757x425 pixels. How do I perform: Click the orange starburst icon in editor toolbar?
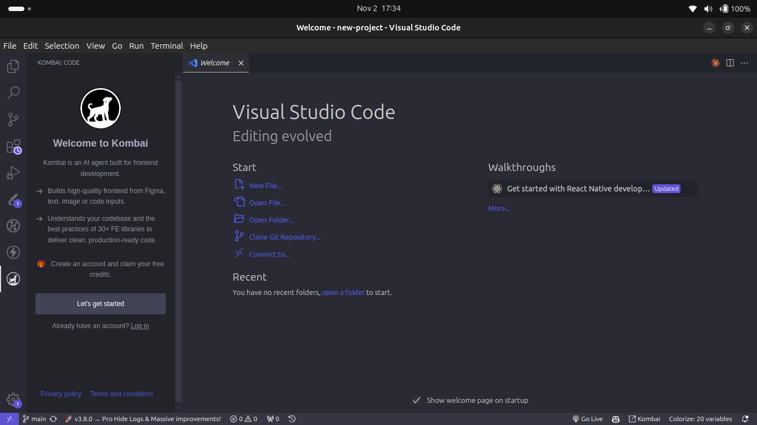[715, 63]
